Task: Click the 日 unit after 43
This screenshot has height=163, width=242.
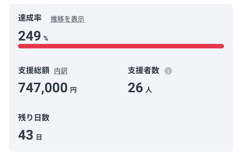Action: tap(39, 137)
